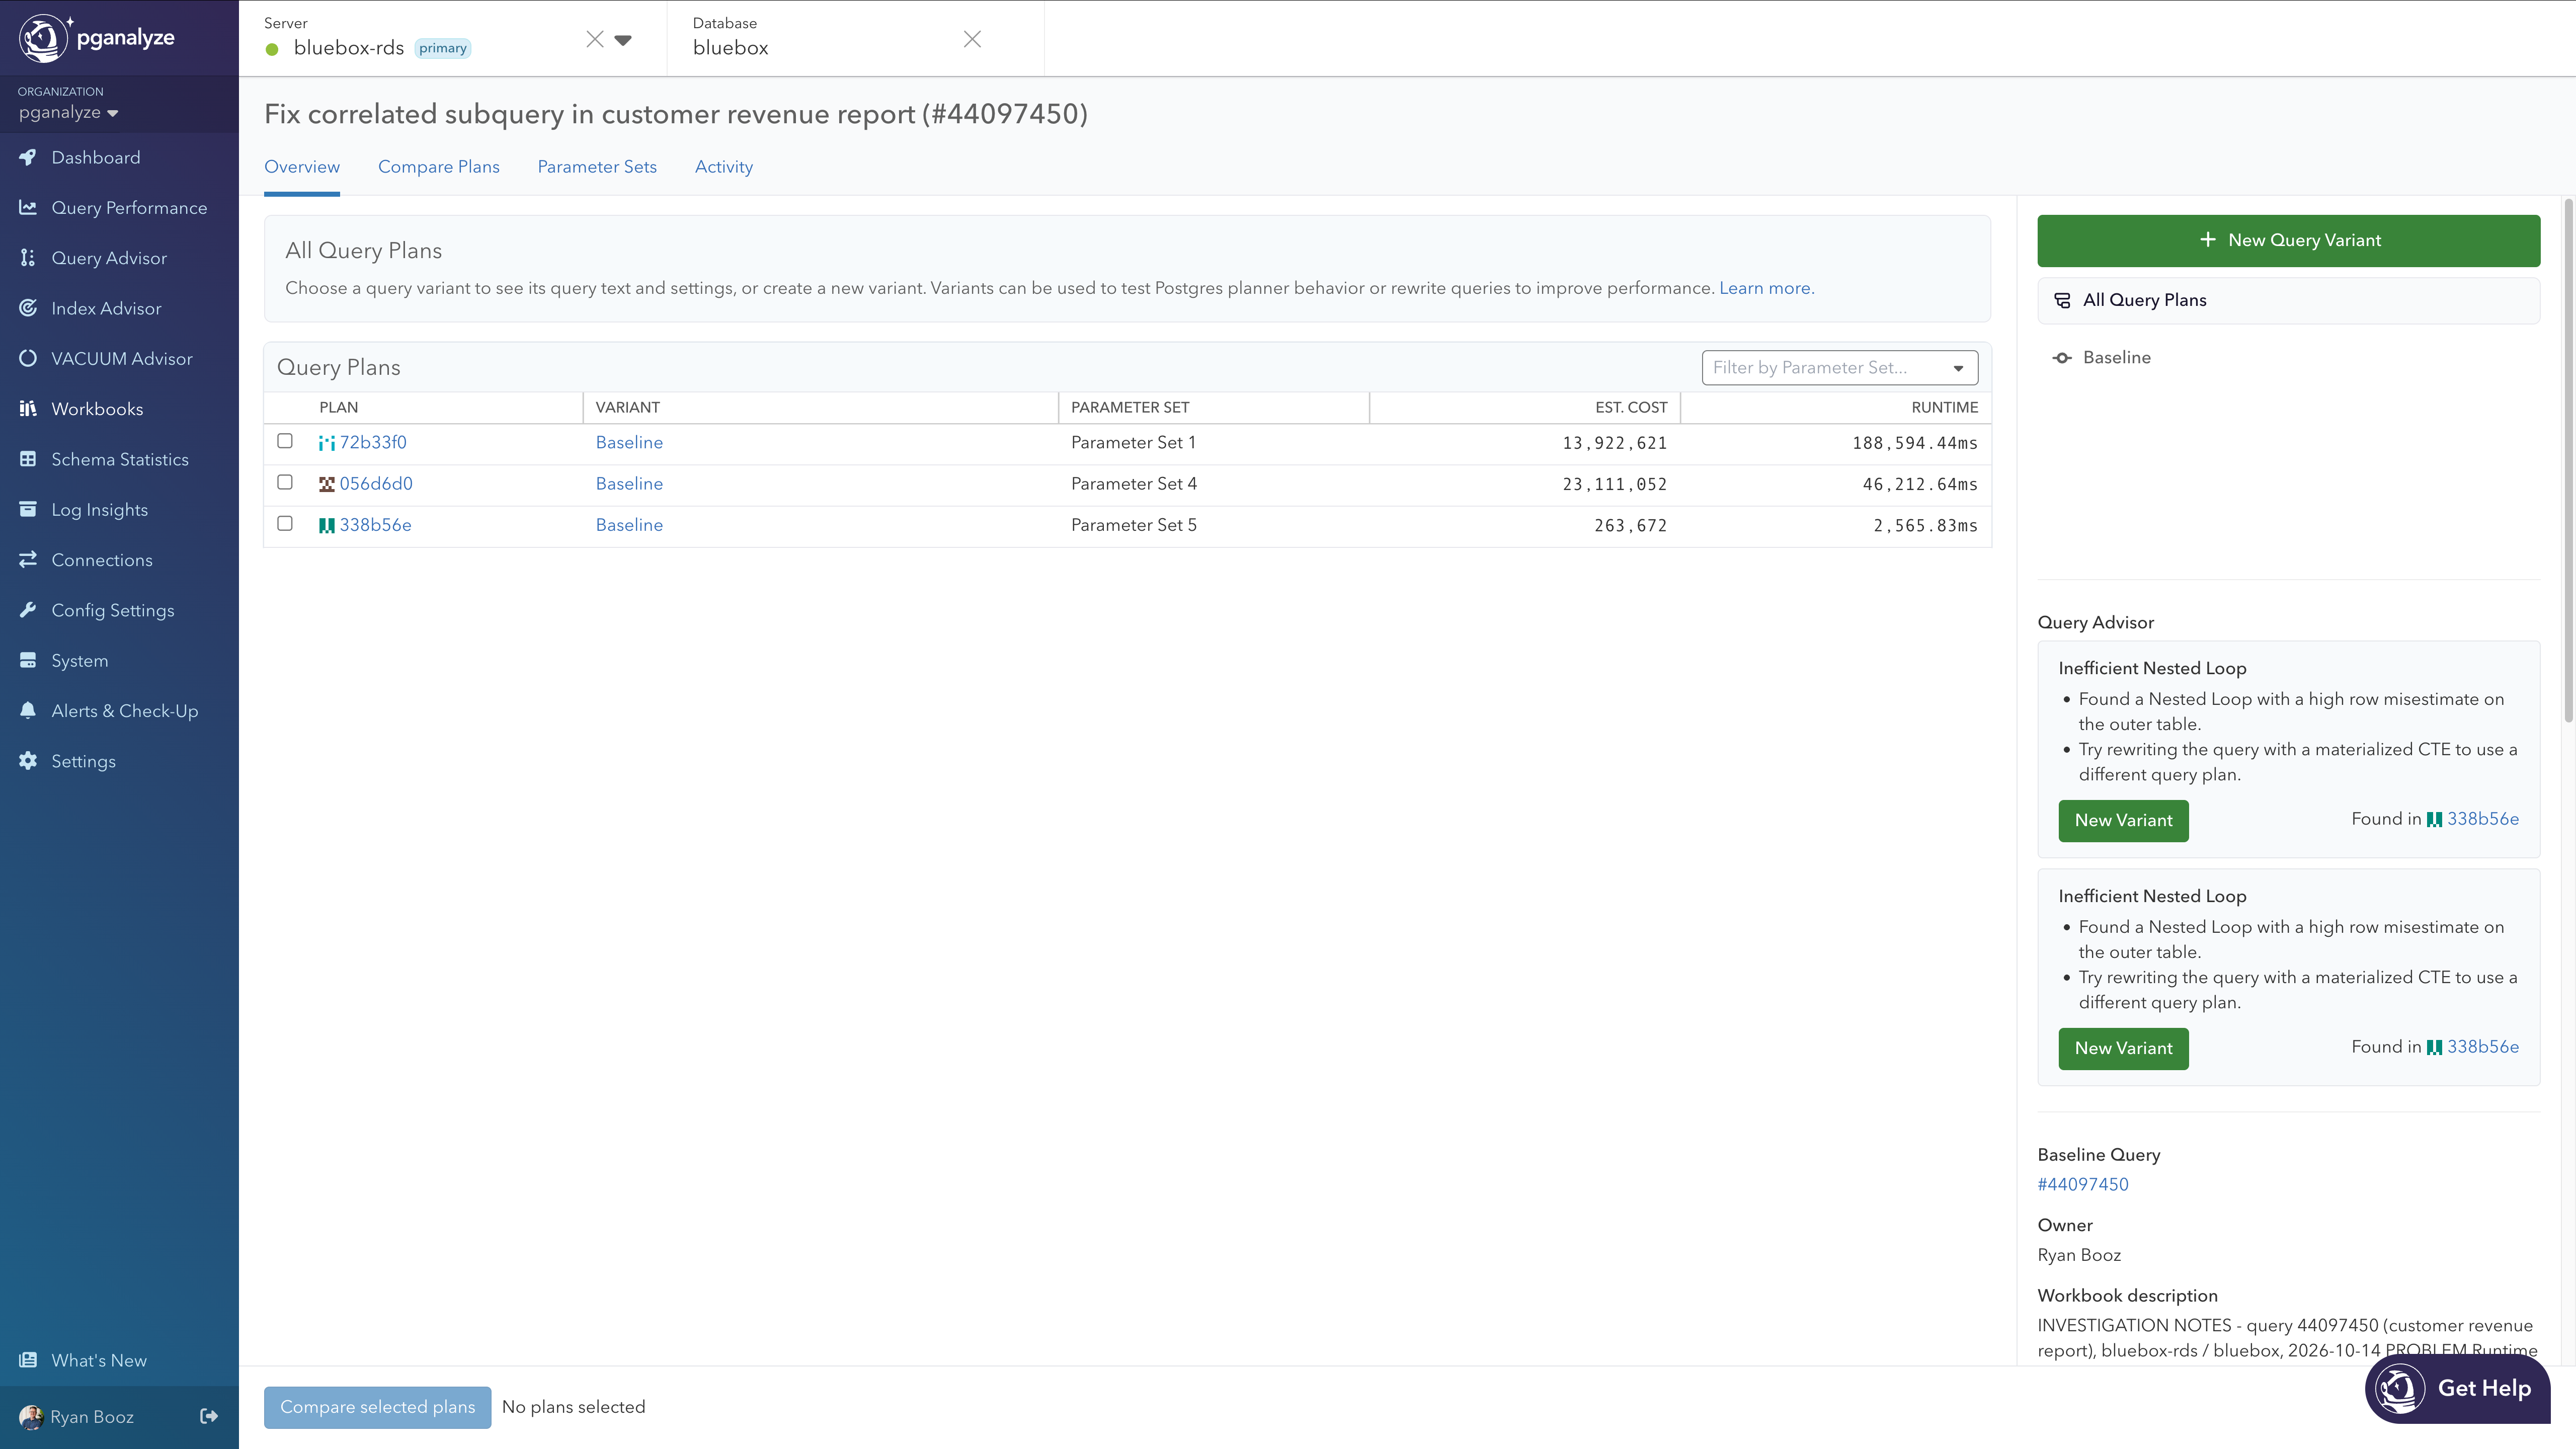Open 338b56e link in first advisor card
This screenshot has height=1449, width=2576.
click(2482, 819)
